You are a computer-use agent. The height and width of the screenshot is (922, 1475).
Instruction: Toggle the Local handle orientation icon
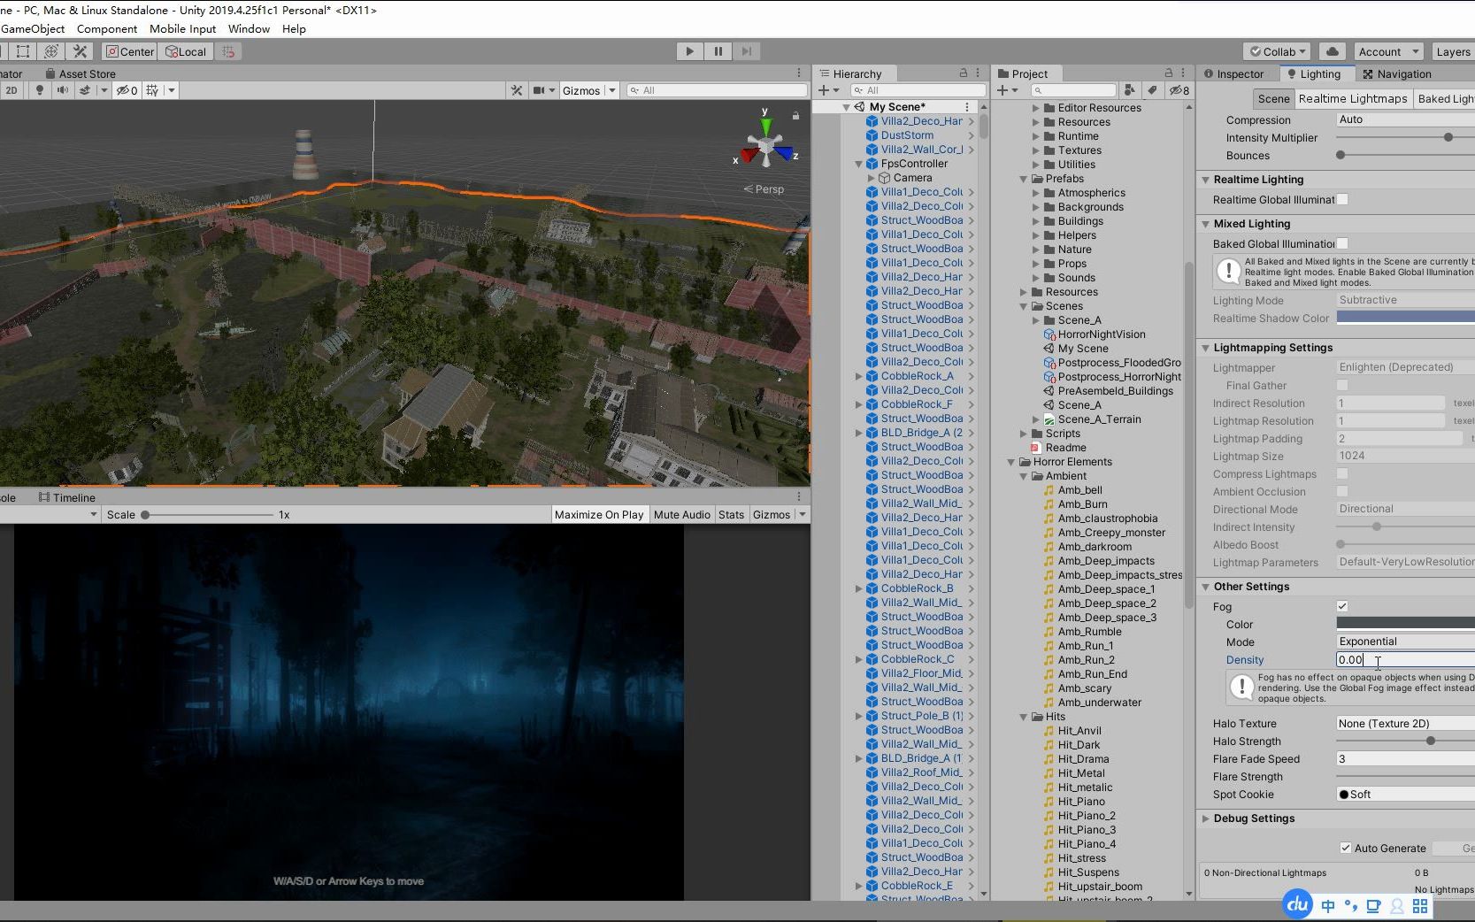coord(185,51)
